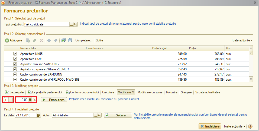Open calculator icon in percent field
The width and height of the screenshot is (259, 131).
[30, 100]
